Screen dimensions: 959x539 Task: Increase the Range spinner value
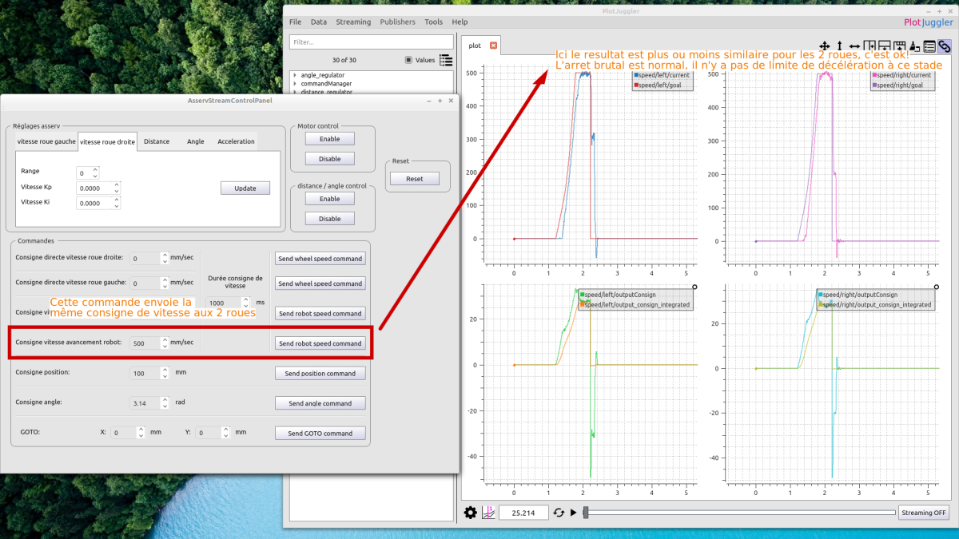[96, 169]
